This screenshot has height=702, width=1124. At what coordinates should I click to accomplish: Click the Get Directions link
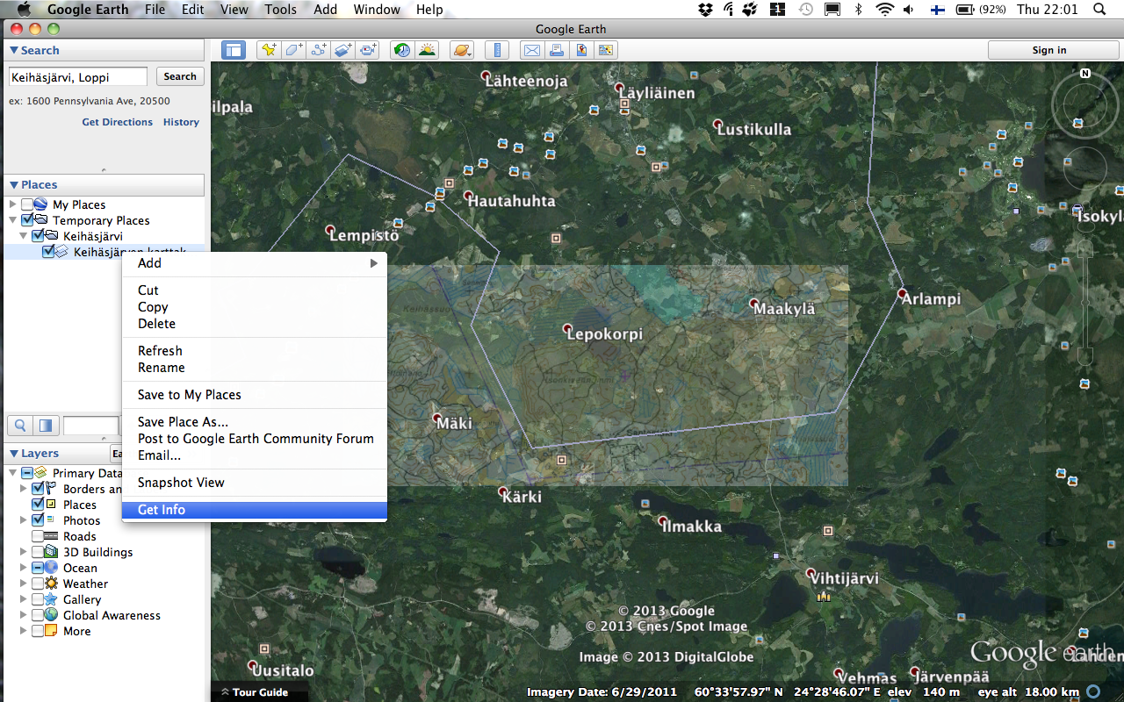pyautogui.click(x=118, y=122)
